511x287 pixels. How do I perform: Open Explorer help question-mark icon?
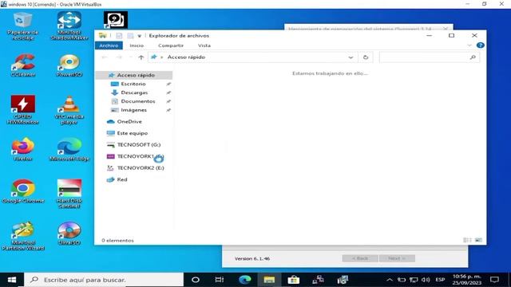click(x=480, y=45)
